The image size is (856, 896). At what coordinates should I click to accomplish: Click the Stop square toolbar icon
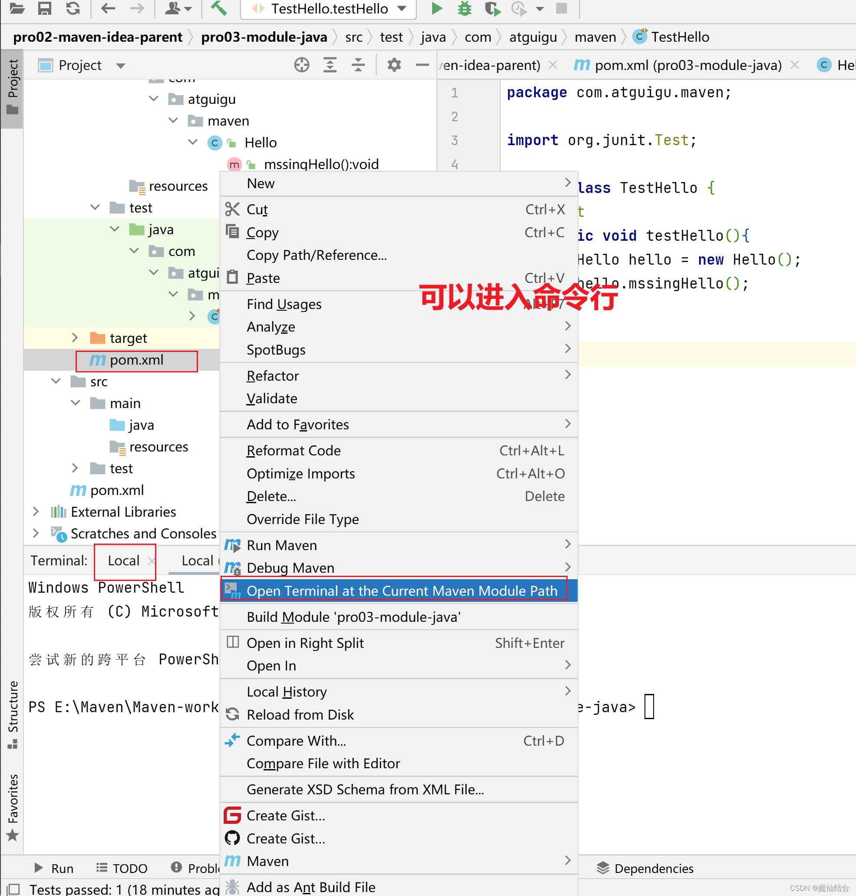pyautogui.click(x=561, y=8)
